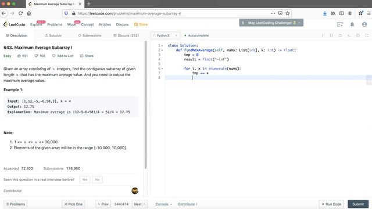This screenshot has height=209, width=372.
Task: Open editor settings gear
Action: [358, 35]
